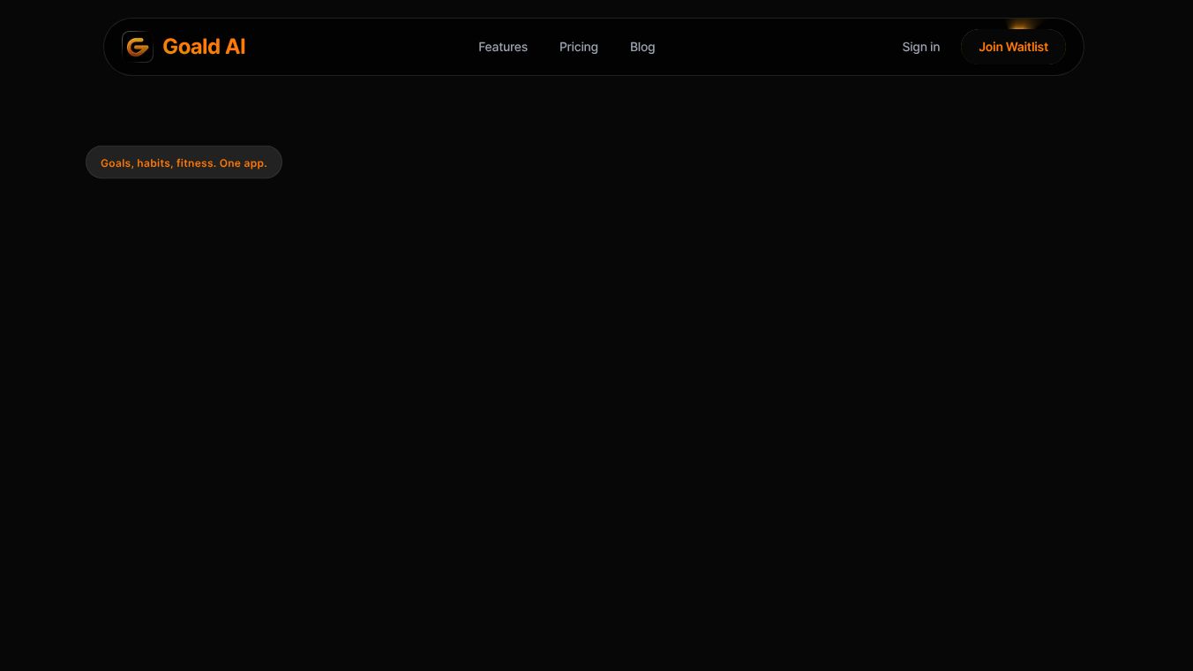This screenshot has width=1193, height=671.
Task: Click Sign in left of Join Waitlist
Action: pos(920,47)
